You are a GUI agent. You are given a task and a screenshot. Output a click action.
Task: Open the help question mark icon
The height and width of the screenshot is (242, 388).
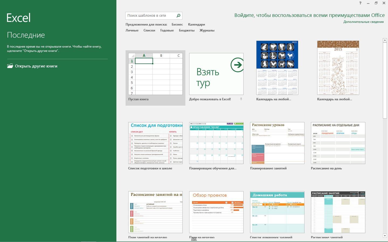(x=361, y=3)
